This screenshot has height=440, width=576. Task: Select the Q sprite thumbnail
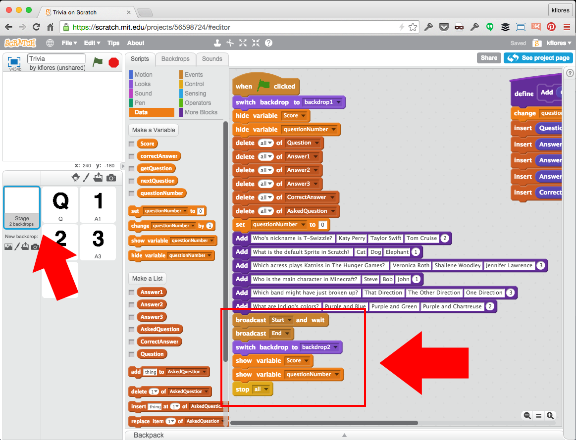[60, 204]
